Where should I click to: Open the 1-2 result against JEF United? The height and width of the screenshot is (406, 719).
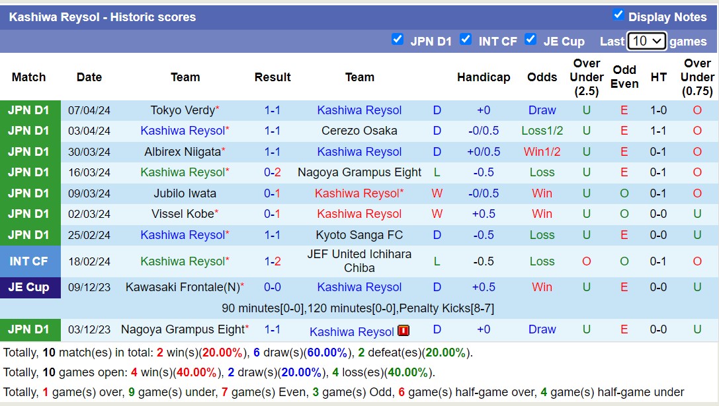(x=273, y=261)
